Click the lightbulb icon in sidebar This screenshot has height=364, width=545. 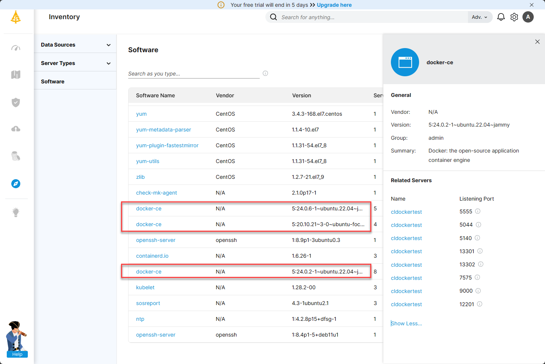click(16, 212)
